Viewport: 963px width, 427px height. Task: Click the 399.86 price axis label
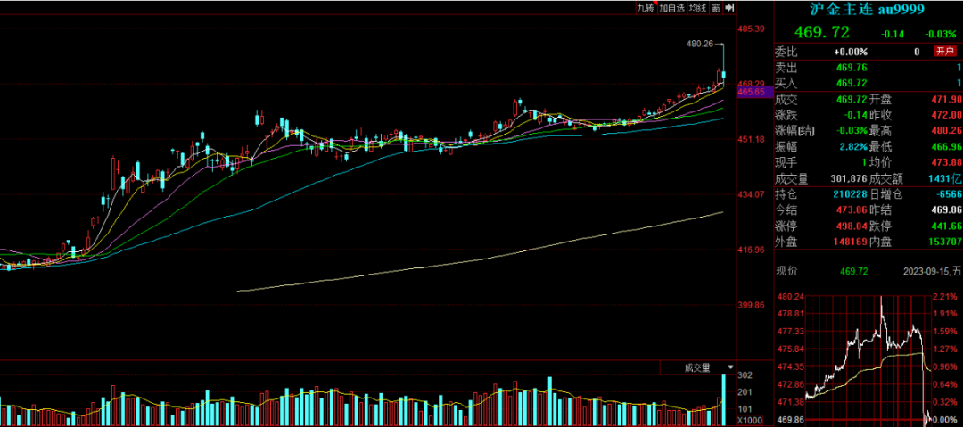point(751,305)
